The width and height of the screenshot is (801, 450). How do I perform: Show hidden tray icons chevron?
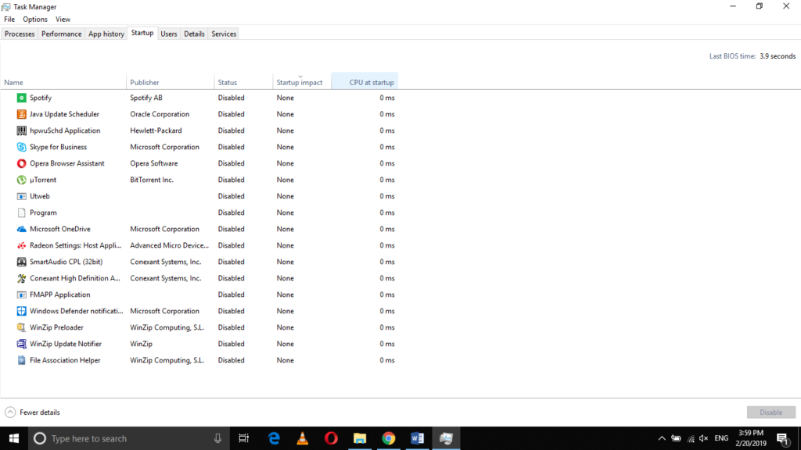pyautogui.click(x=662, y=438)
